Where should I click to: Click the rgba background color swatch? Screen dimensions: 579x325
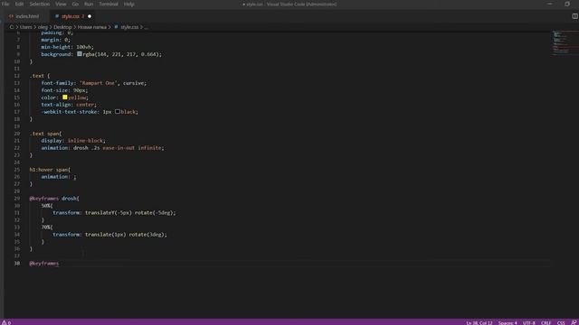pyautogui.click(x=80, y=54)
